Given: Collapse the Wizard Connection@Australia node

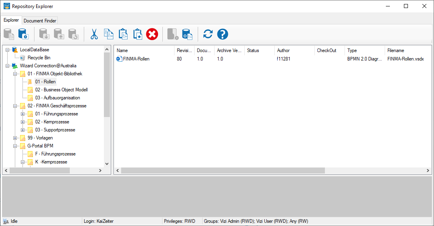Looking at the screenshot, I should (8, 66).
